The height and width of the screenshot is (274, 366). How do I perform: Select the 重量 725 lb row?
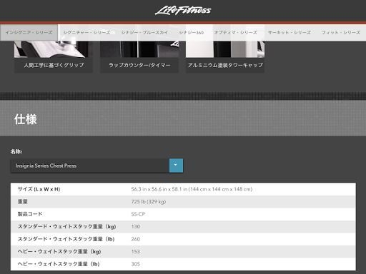pos(183,202)
